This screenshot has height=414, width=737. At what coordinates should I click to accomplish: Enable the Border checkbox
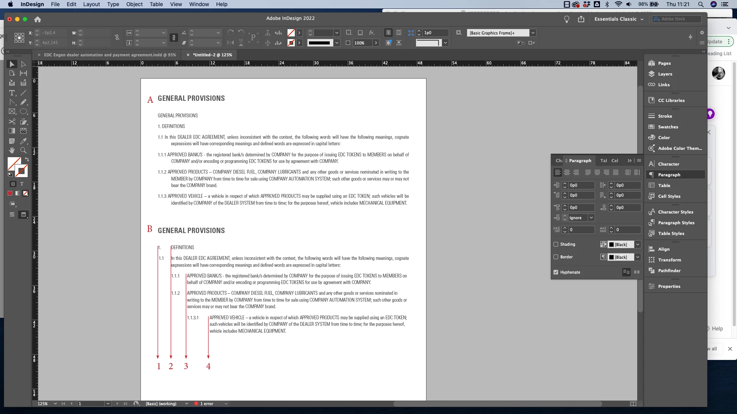click(x=556, y=257)
